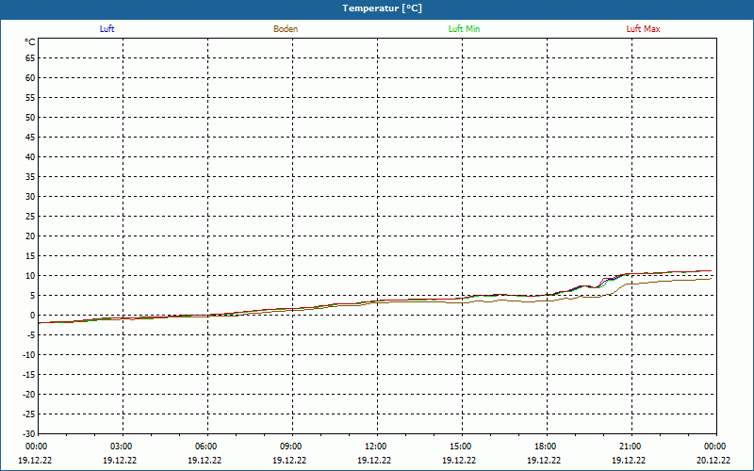
Task: Click the 15:00 time axis label
Action: [x=461, y=447]
